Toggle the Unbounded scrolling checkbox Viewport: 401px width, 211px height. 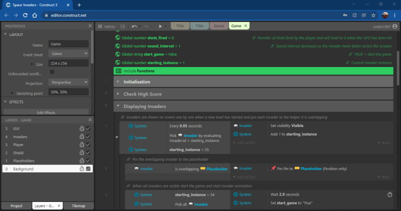[52, 72]
